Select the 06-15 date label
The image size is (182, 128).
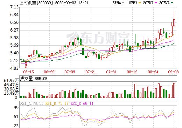[x=28, y=72]
